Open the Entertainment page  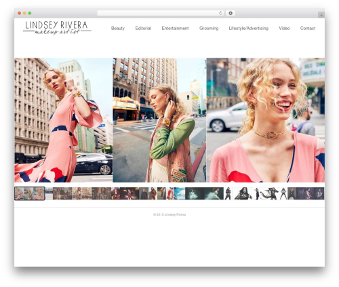point(175,28)
